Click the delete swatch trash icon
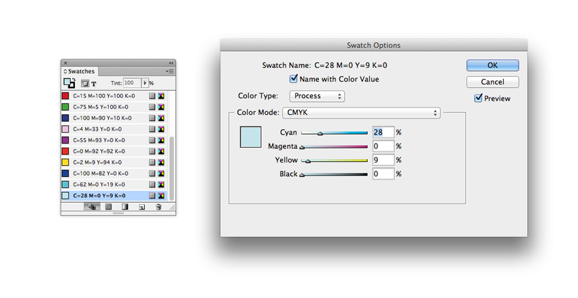The image size is (578, 298). pyautogui.click(x=158, y=207)
